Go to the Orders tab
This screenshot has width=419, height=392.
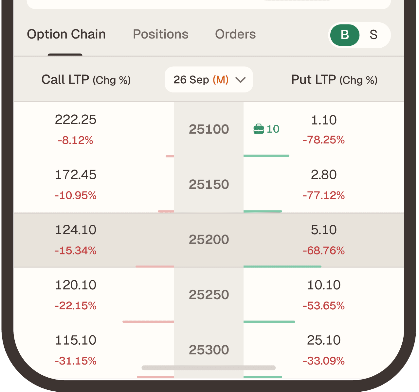click(x=235, y=34)
